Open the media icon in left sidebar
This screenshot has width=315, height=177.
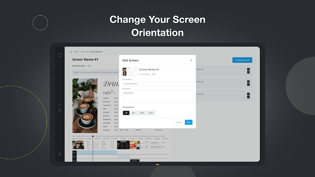click(60, 111)
